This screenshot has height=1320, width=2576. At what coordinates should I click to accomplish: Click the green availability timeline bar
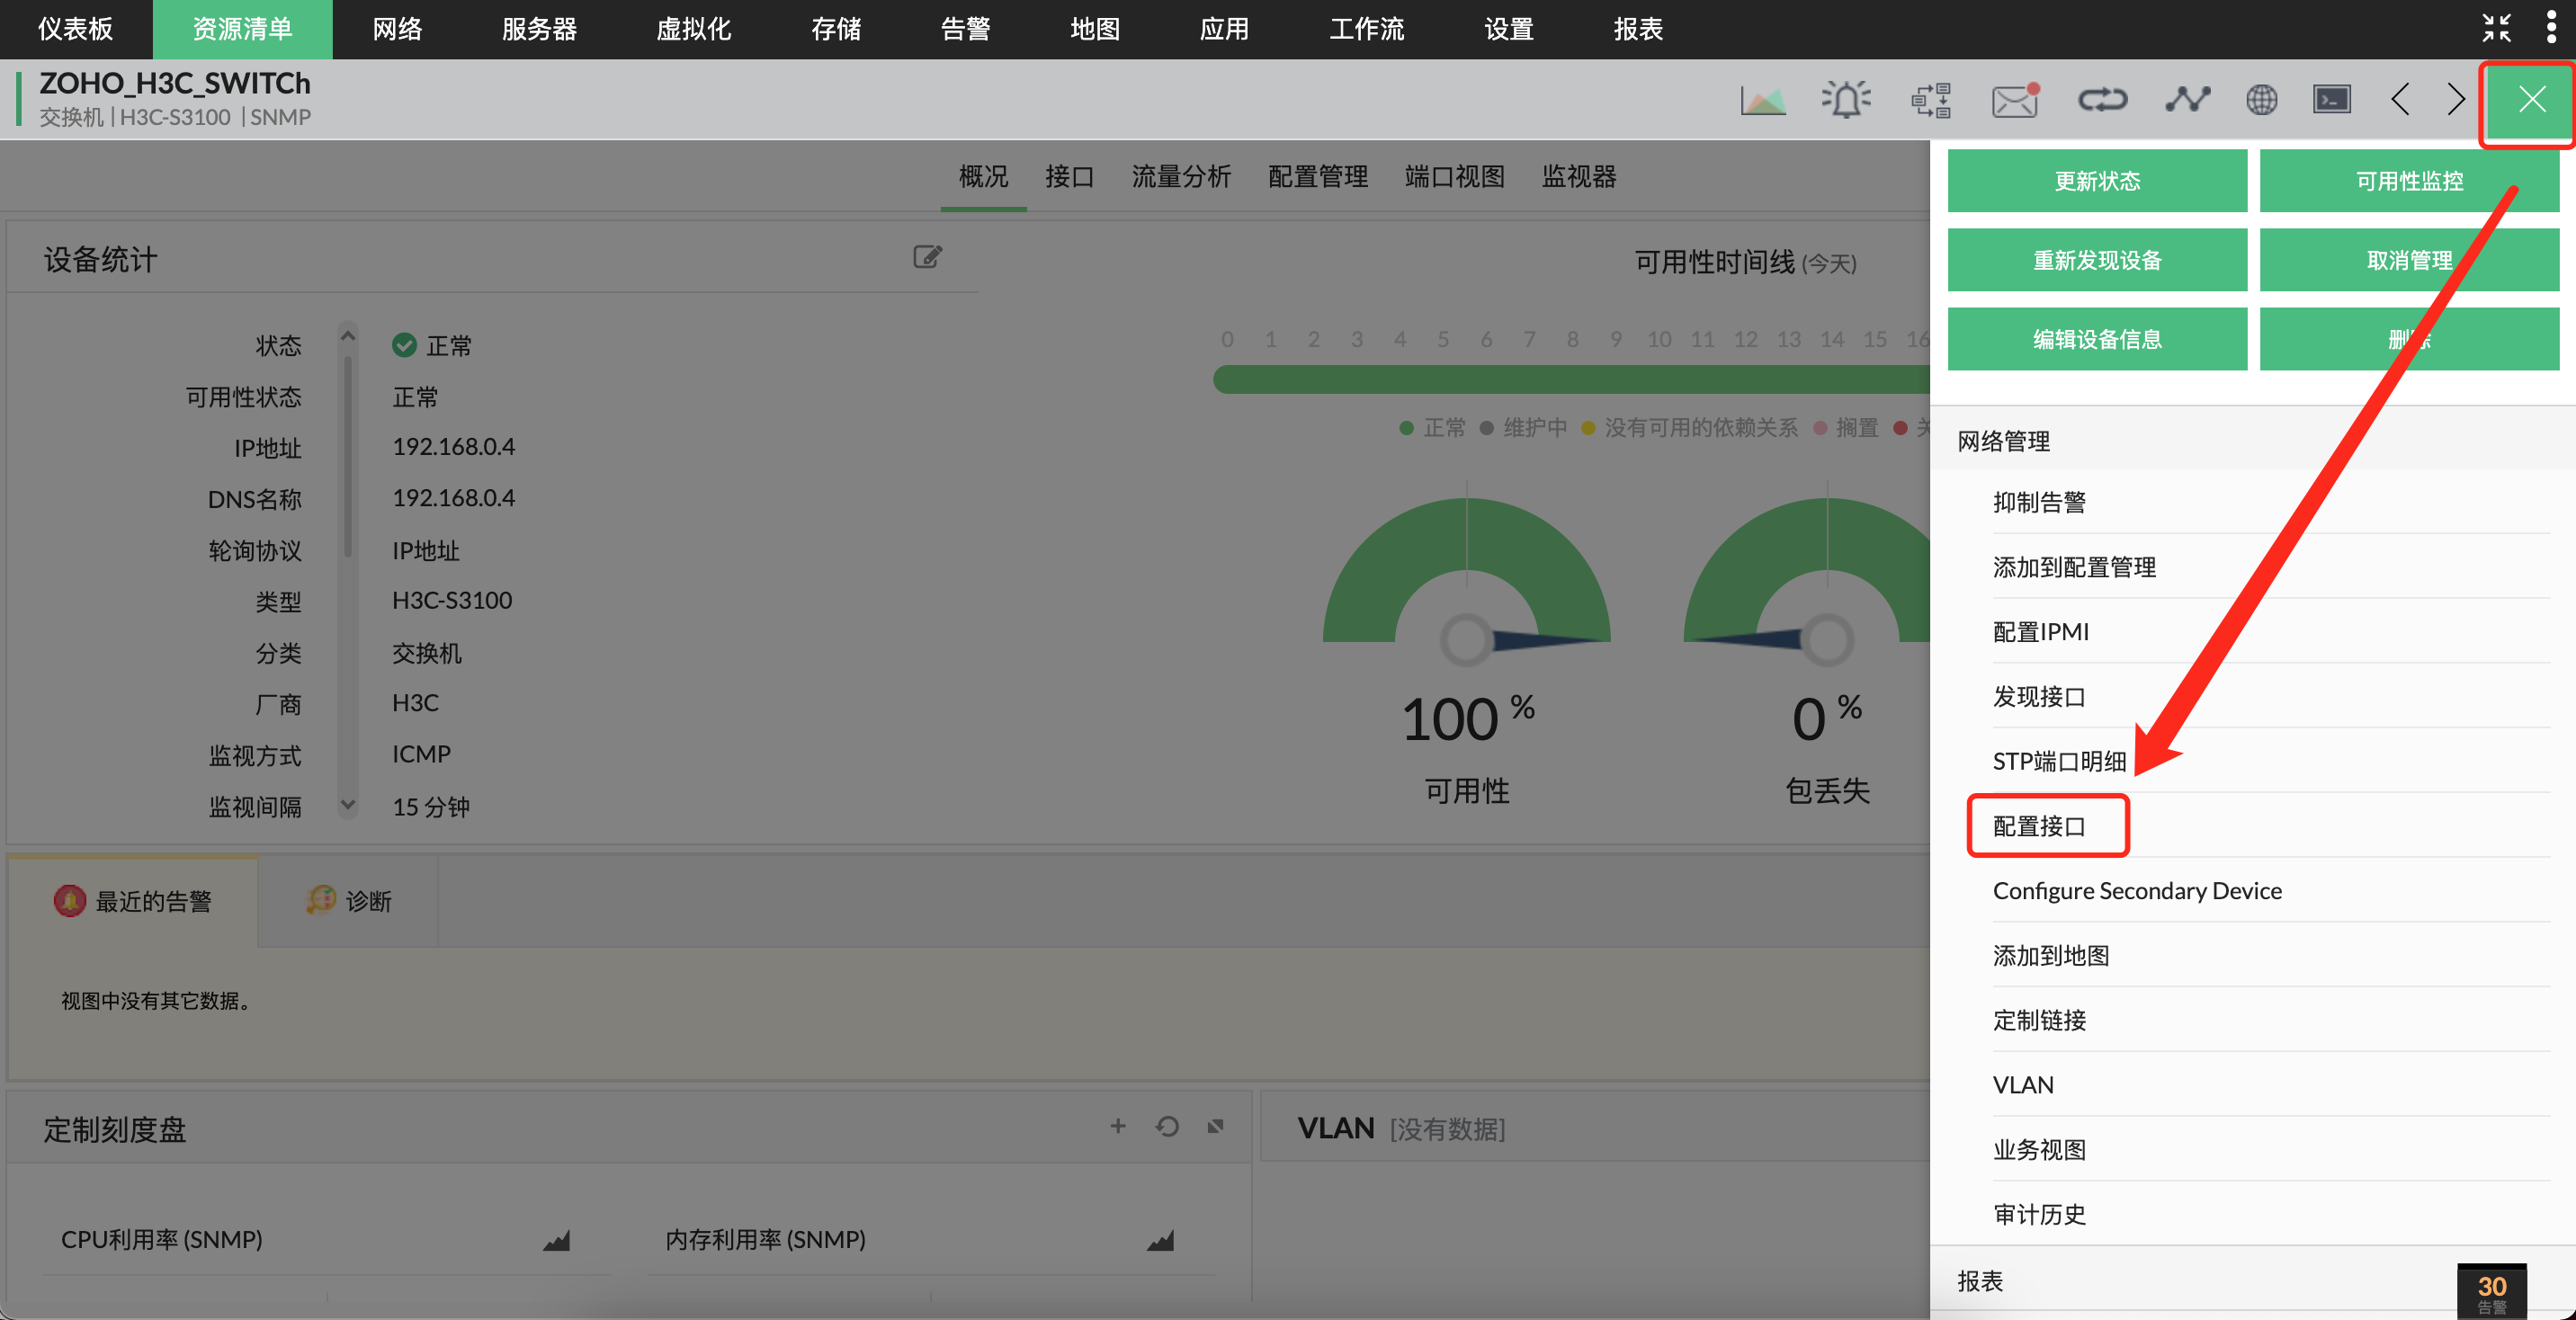click(1570, 380)
